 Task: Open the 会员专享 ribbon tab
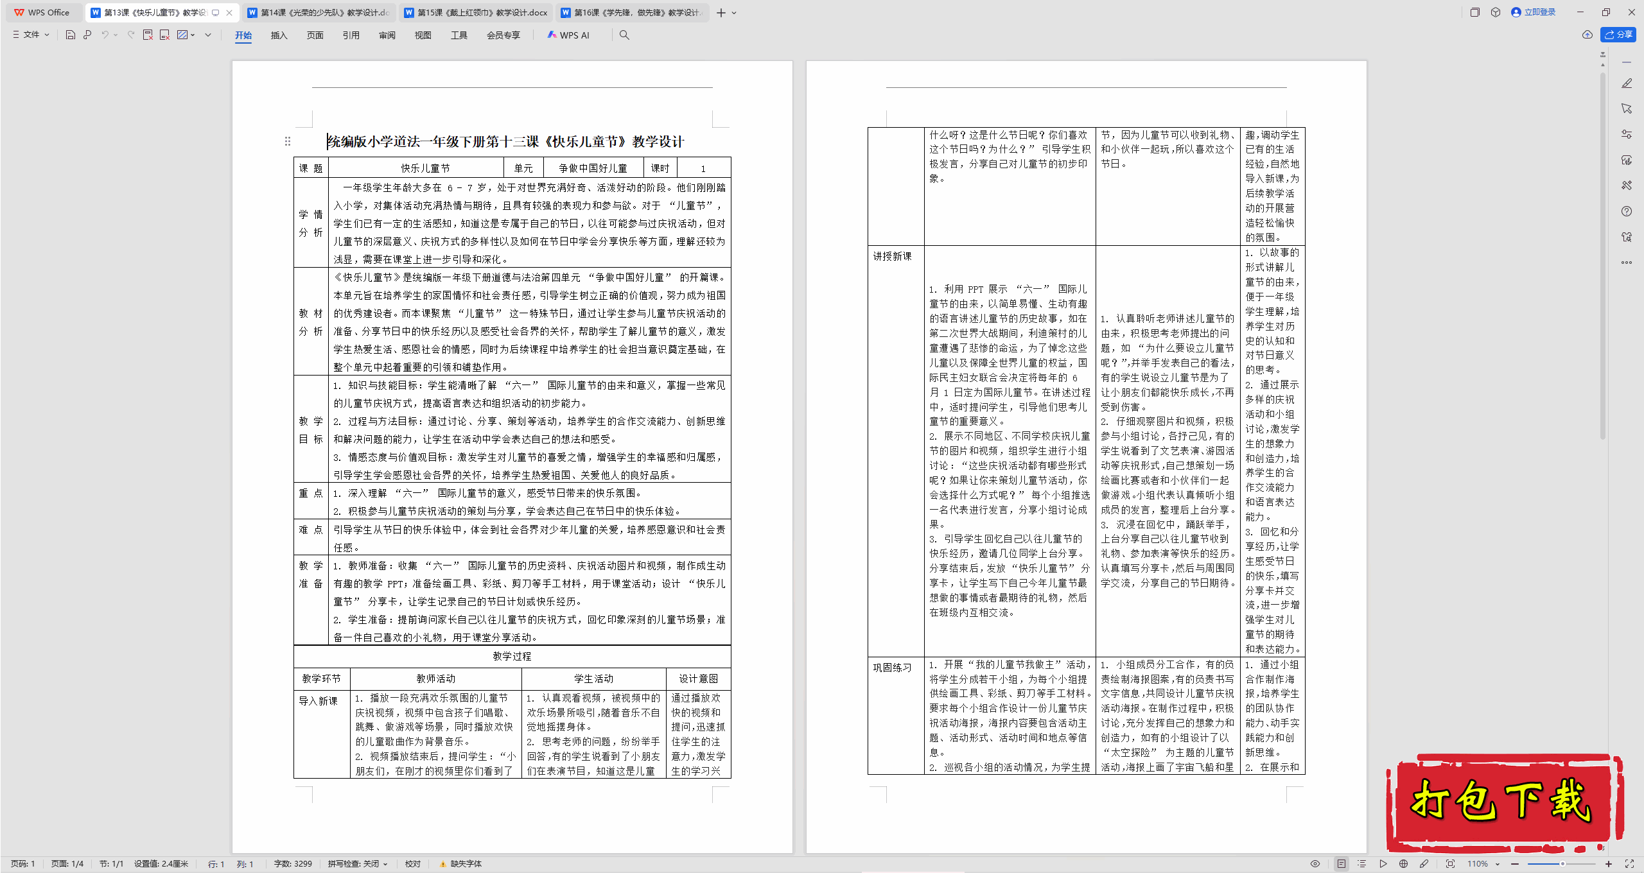click(503, 35)
